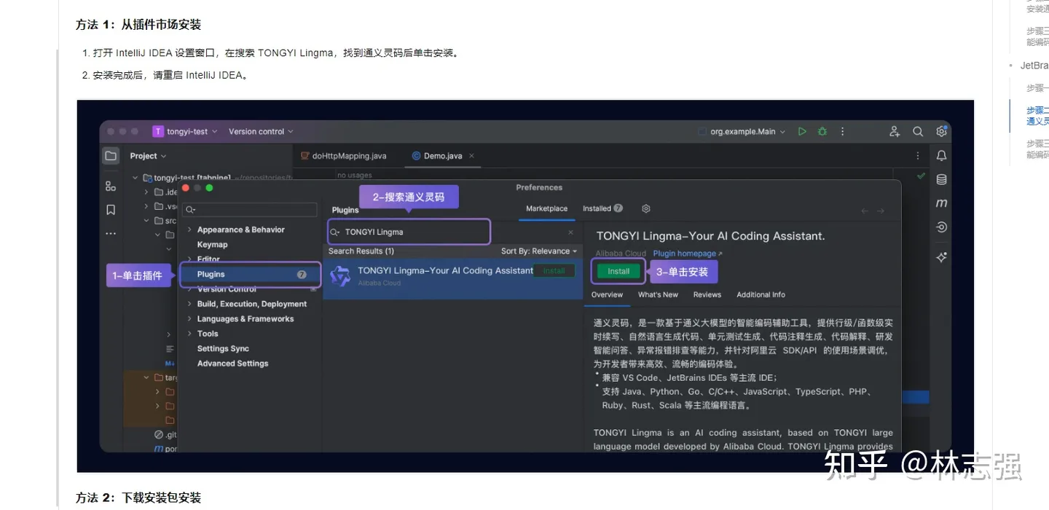
Task: Select Settings Sync in settings list
Action: point(223,349)
